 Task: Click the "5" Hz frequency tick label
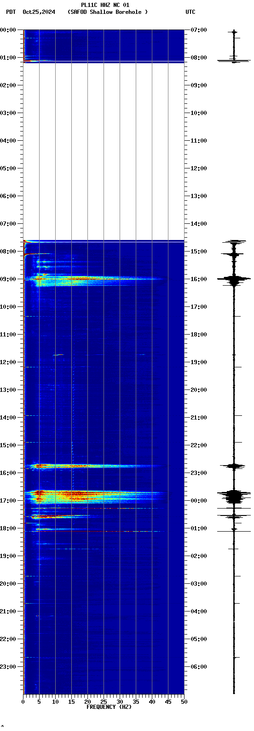[39, 702]
